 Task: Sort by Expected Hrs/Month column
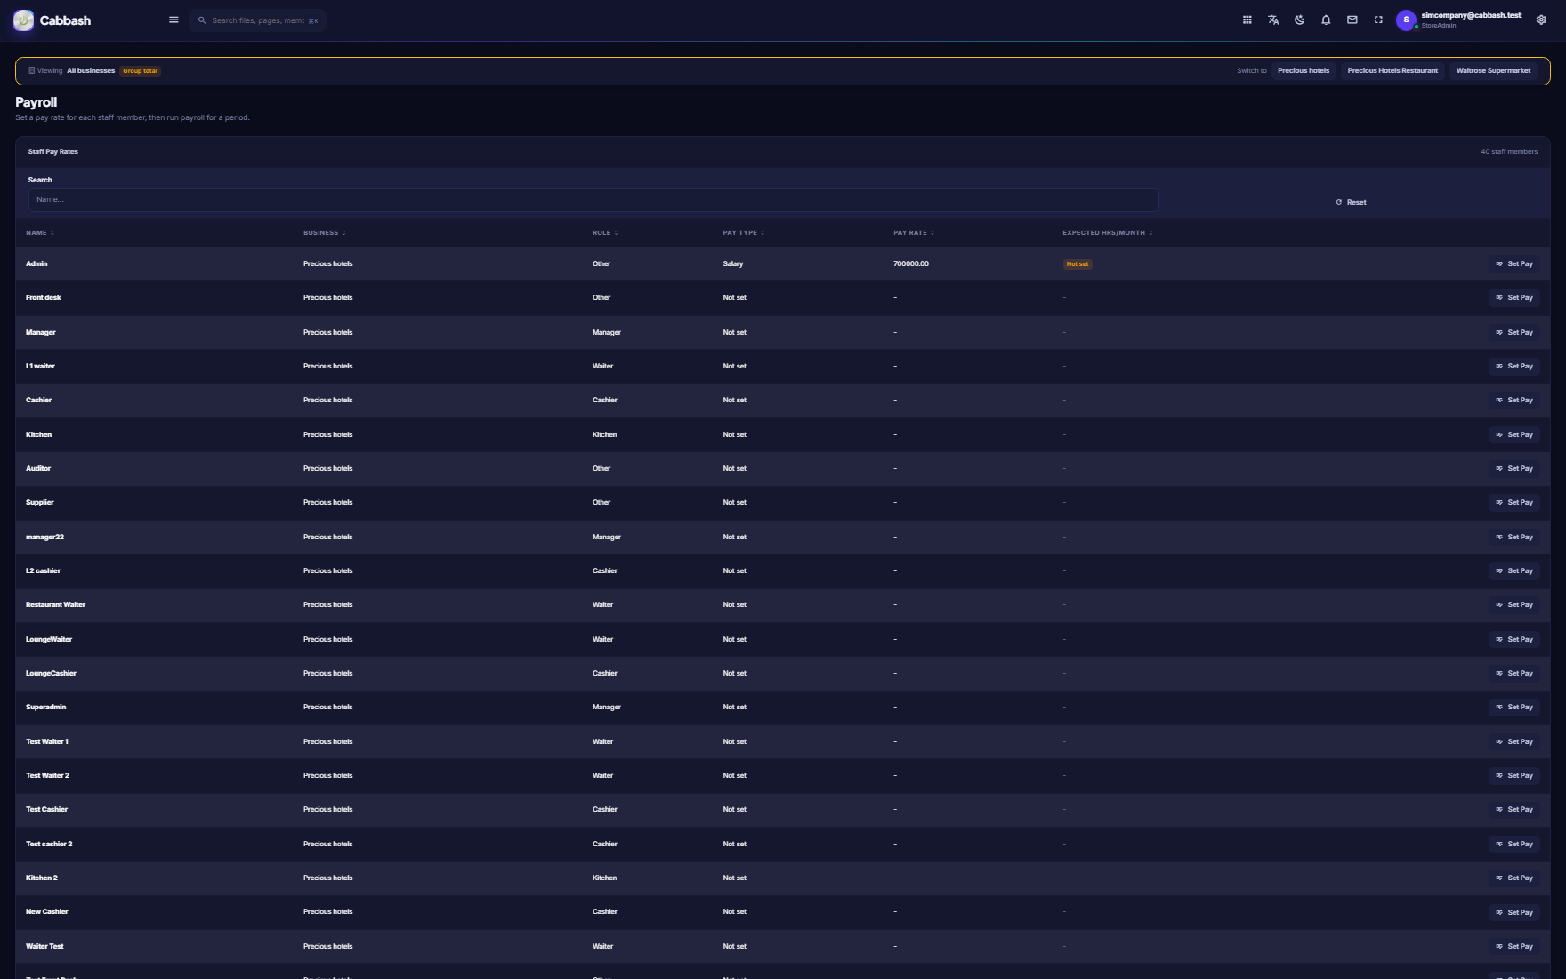pos(1107,233)
